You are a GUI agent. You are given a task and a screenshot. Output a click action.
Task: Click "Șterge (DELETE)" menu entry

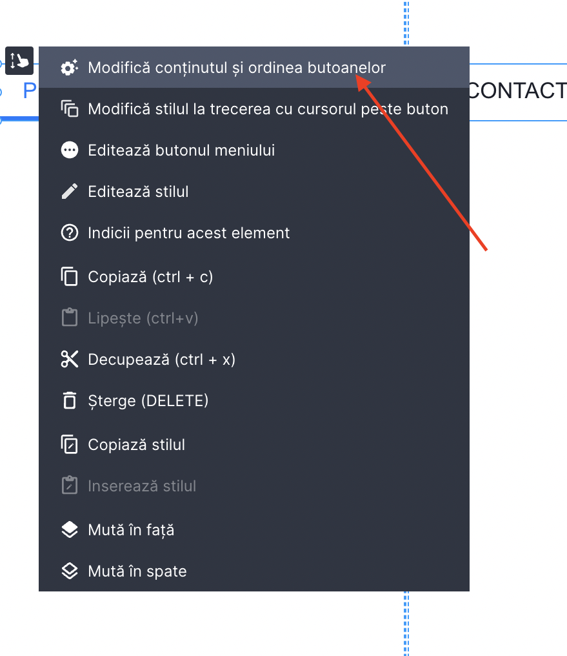point(148,401)
